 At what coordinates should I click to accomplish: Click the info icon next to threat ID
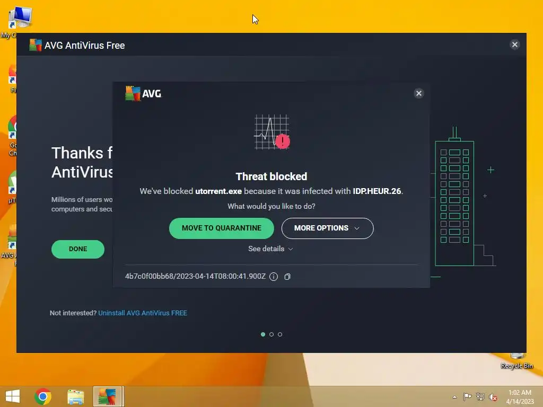tap(274, 277)
